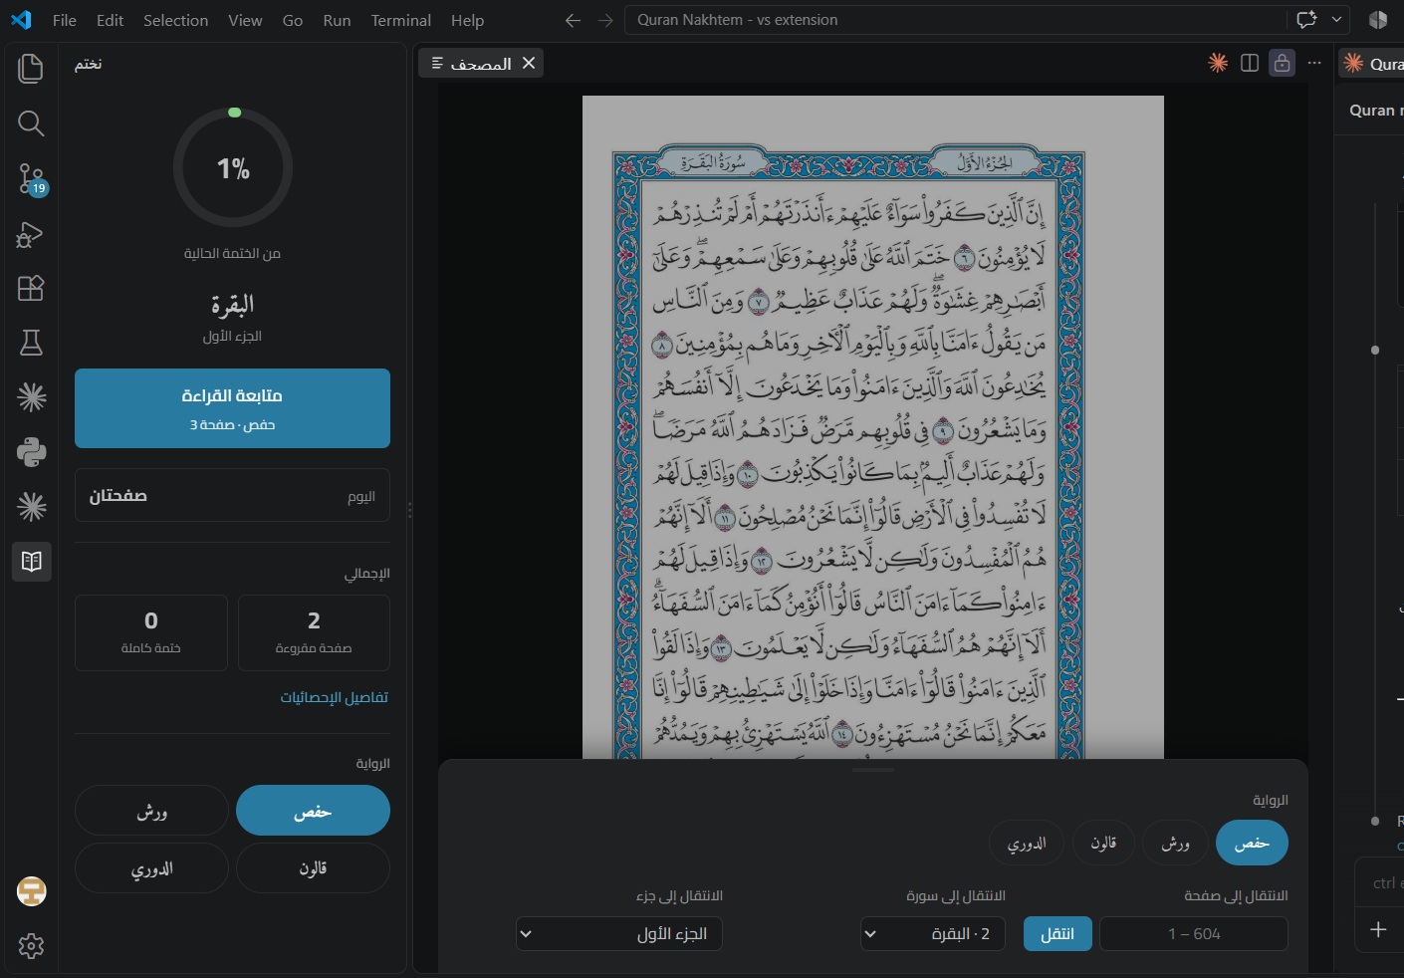Open the Go menu

tap(293, 20)
